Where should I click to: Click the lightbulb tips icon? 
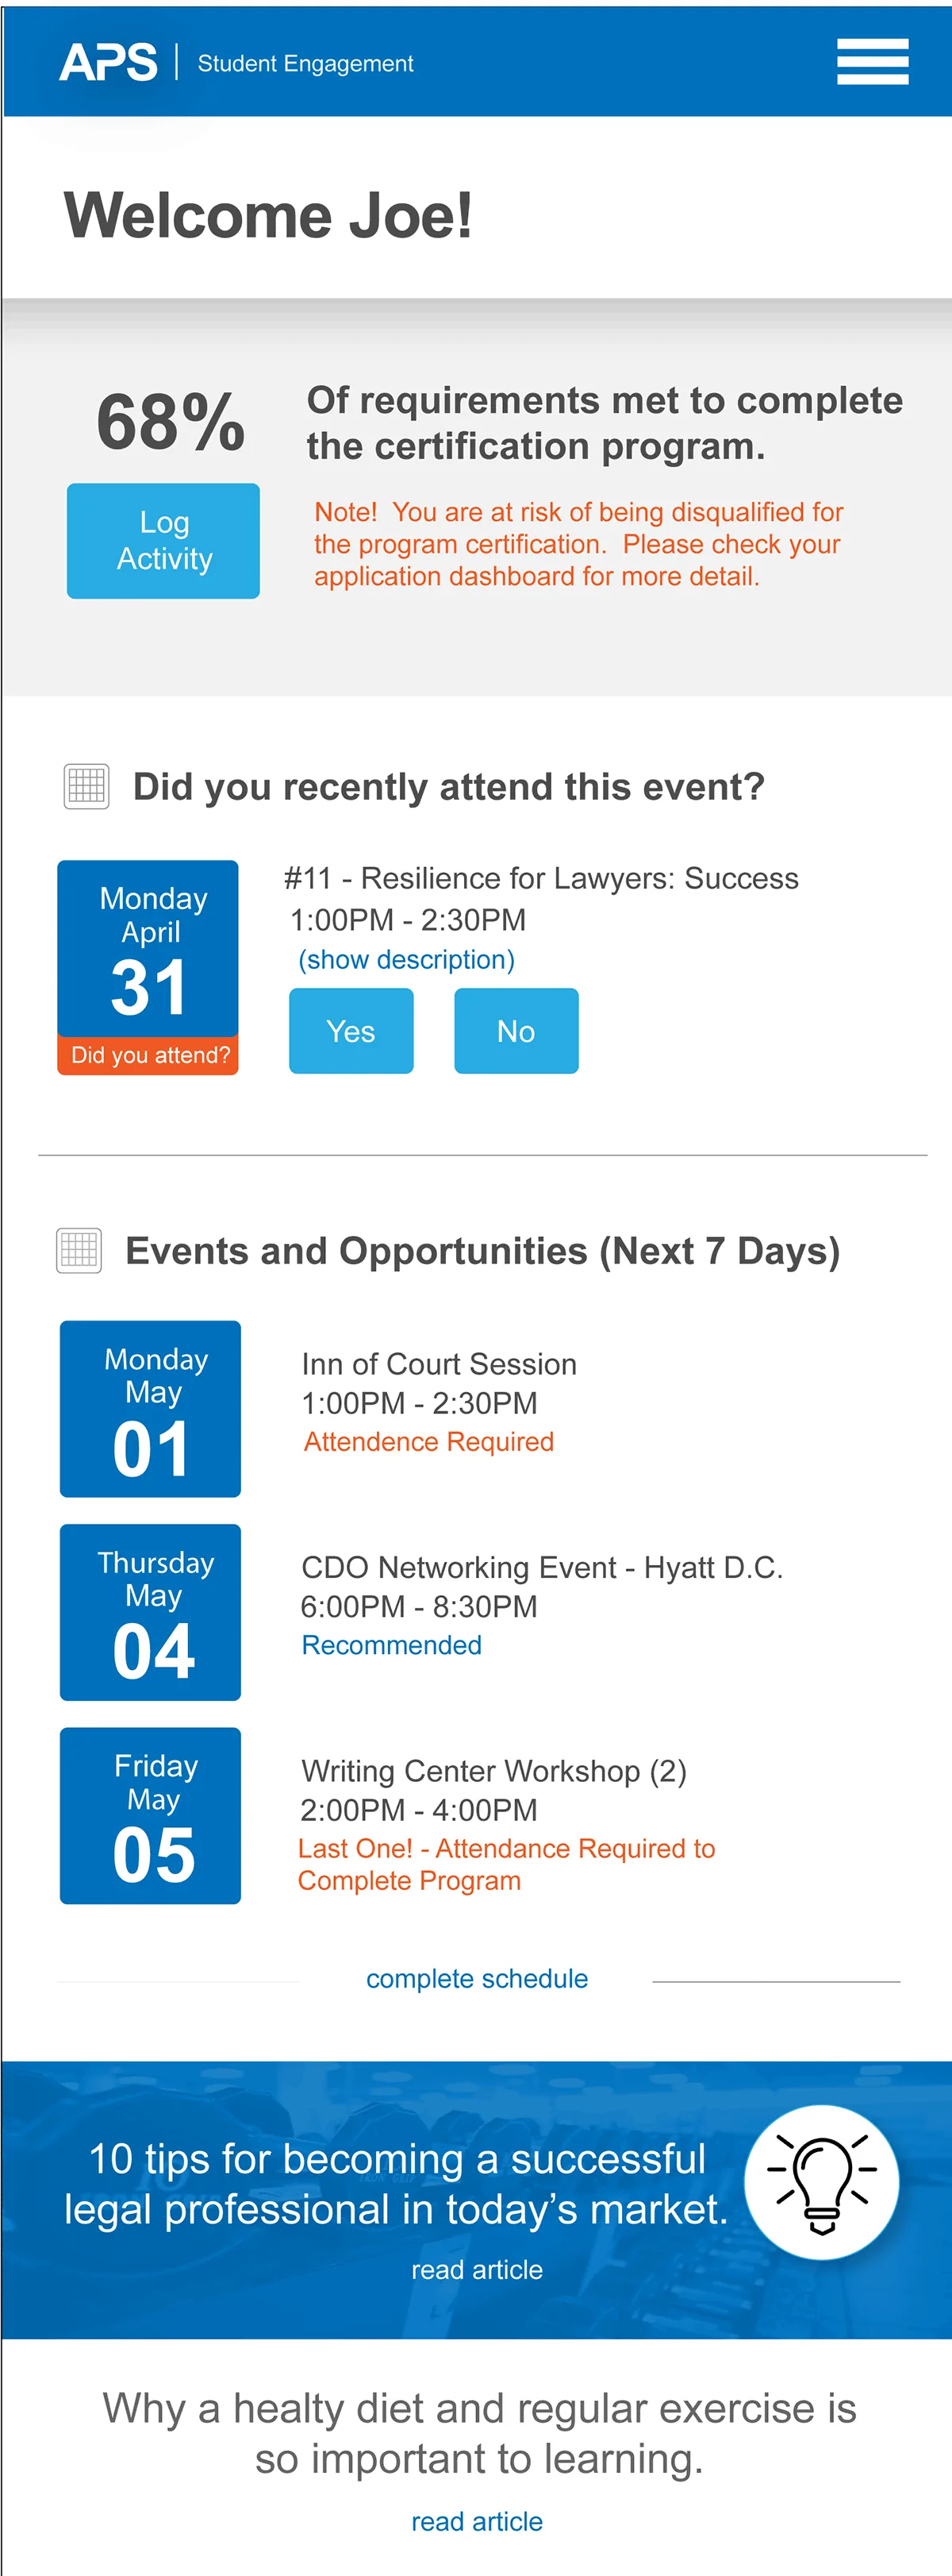821,2181
